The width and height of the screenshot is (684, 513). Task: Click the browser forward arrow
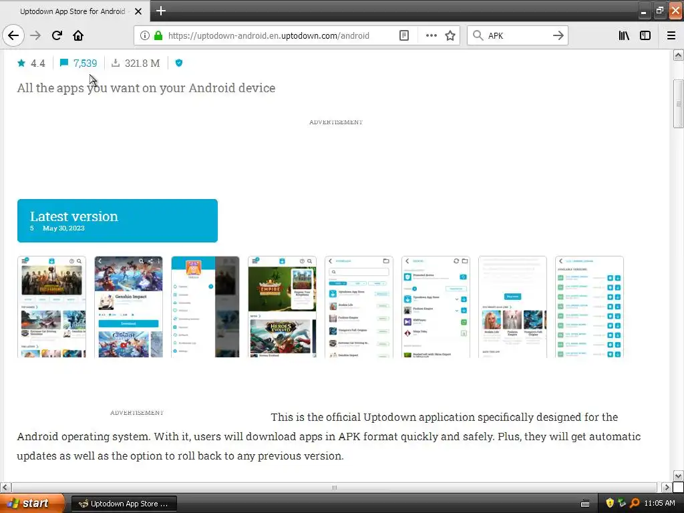pyautogui.click(x=36, y=35)
